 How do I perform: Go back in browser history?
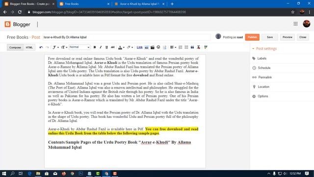tap(5, 12)
